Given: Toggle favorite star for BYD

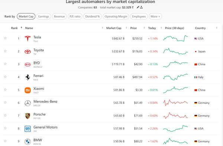Looking at the screenshot, I should point(5,64).
